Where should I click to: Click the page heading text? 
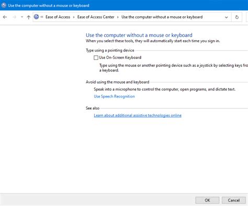[139, 35]
